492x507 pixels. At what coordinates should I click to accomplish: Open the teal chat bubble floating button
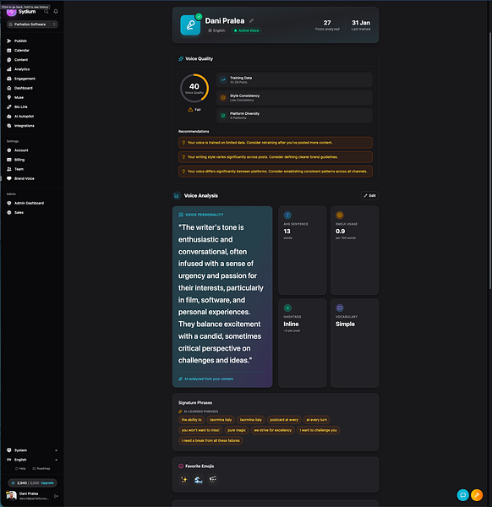(463, 495)
